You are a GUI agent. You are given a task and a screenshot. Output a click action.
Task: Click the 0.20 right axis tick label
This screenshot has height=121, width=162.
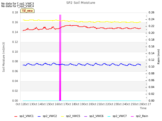pos(151,33)
